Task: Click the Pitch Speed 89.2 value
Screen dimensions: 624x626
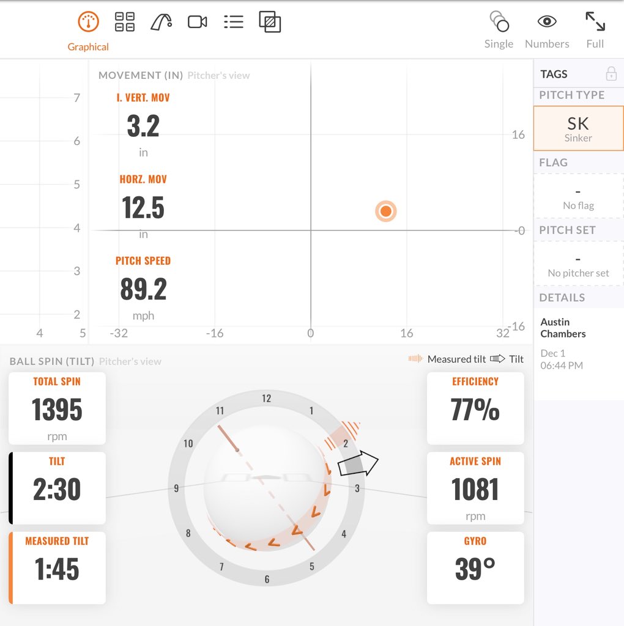Action: click(x=143, y=289)
